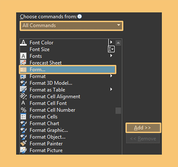Click the << Remove button
178x167 pixels.
(143, 139)
